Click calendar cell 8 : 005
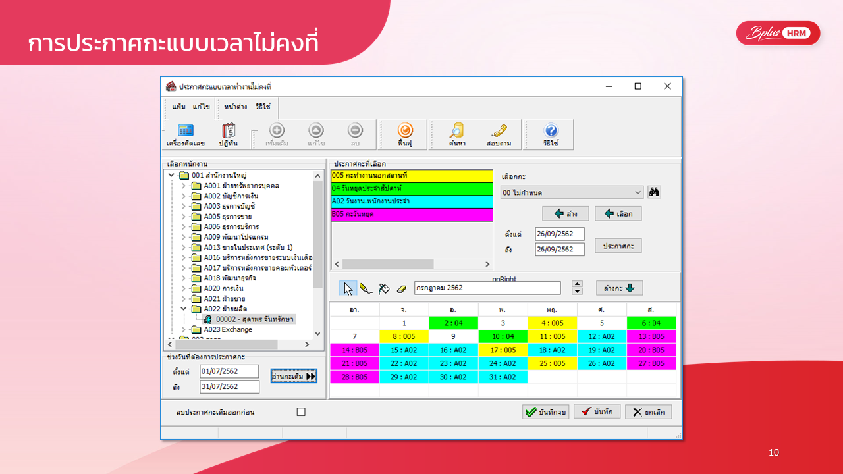This screenshot has width=843, height=474. 404,336
